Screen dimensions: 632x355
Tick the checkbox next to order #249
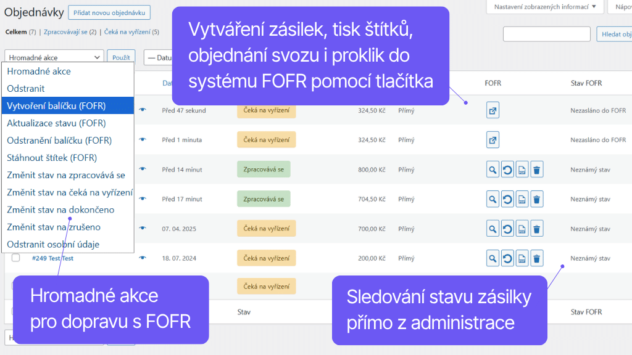(17, 258)
